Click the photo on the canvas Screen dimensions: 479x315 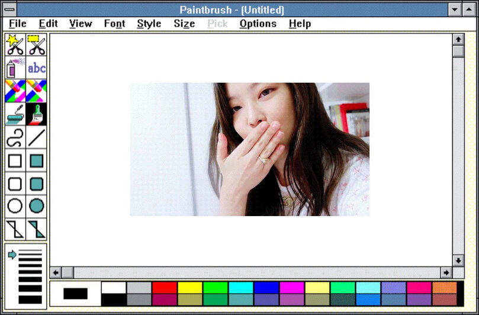(249, 149)
